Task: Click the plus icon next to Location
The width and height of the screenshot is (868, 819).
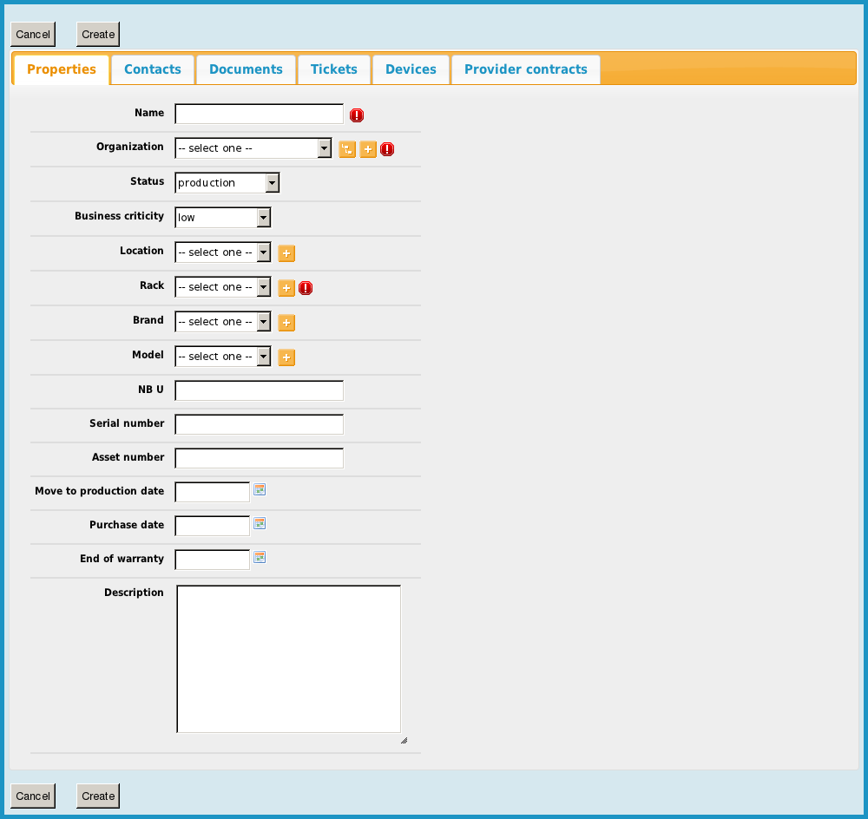Action: click(x=286, y=253)
